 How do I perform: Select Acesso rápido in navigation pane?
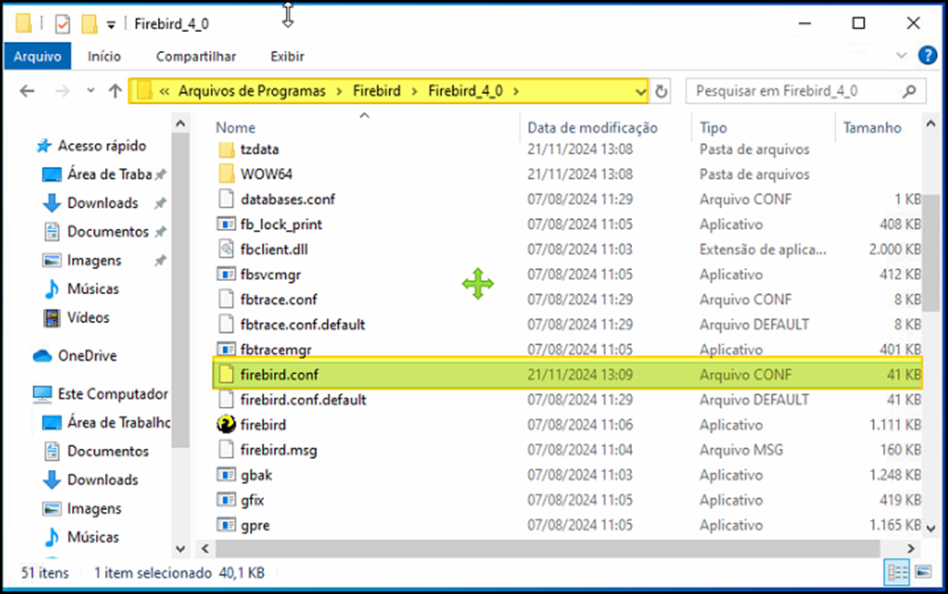point(101,146)
